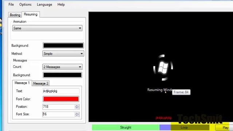This screenshot has width=233, height=131.
Task: Open the Language menu
Action: 44,5
